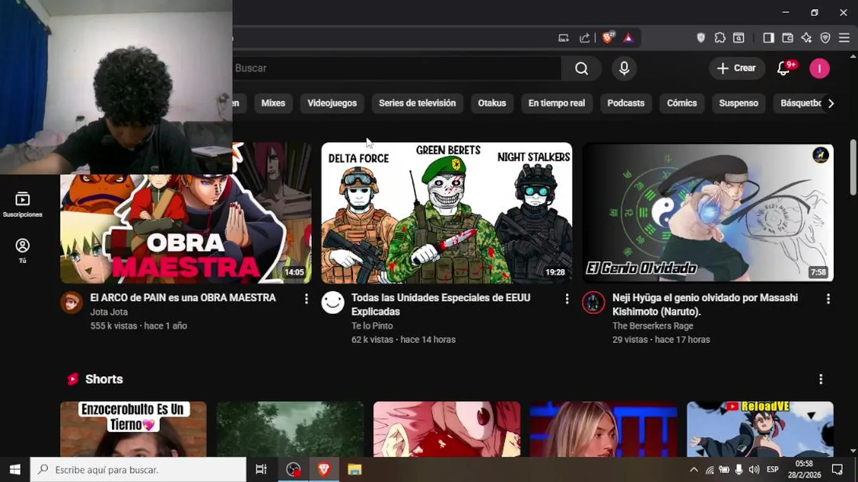Screen dimensions: 858x482
Task: Click the Te lo Pinto smiley avatar
Action: [x=333, y=303]
